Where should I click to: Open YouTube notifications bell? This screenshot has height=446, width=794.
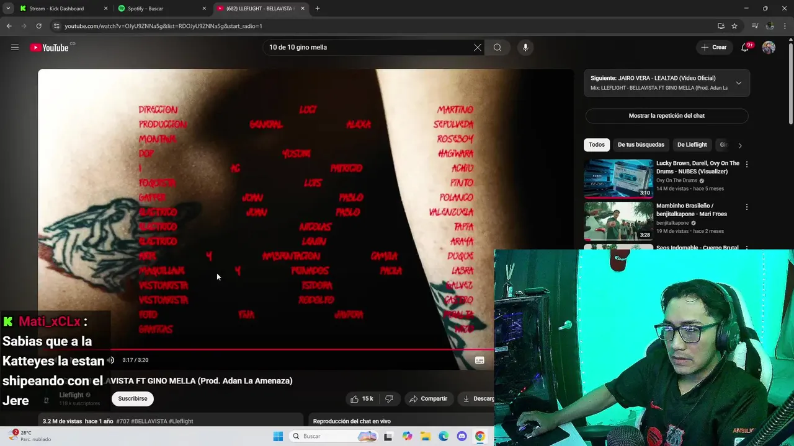tap(746, 47)
